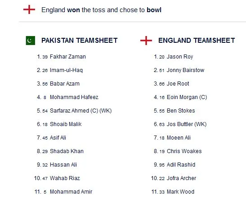Open Babar Azam player entry
The width and height of the screenshot is (246, 199).
pos(65,84)
